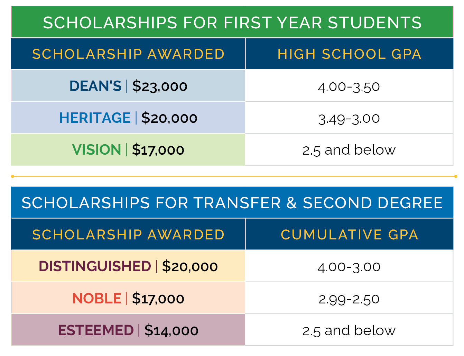Screen dimensions: 464x356
Task: Click the Heritage $20,000 scholarship cell
Action: click(128, 118)
